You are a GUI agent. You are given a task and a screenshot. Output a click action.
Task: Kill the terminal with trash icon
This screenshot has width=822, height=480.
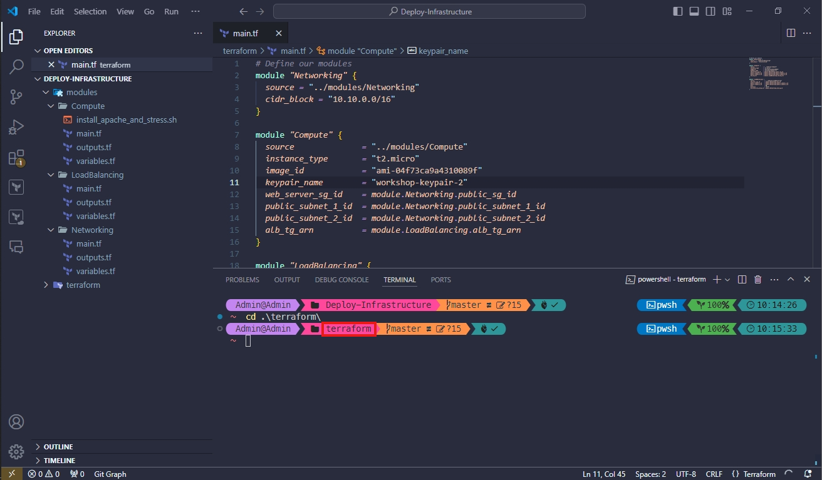[x=757, y=280]
